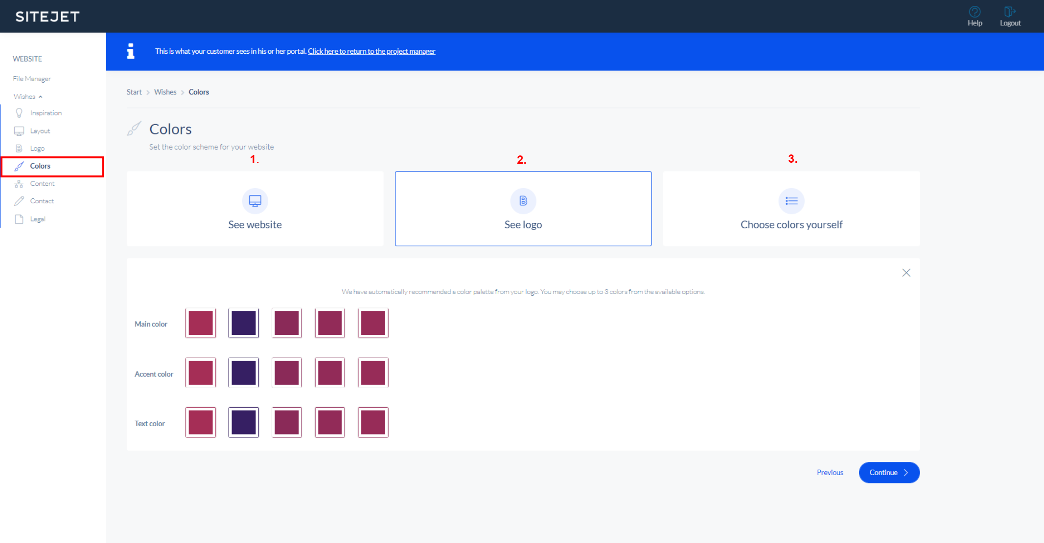Click the Legal document icon in sidebar

(19, 219)
